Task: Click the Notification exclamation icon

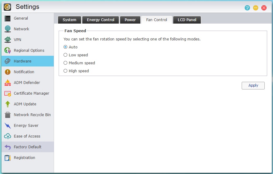Action: (7, 72)
